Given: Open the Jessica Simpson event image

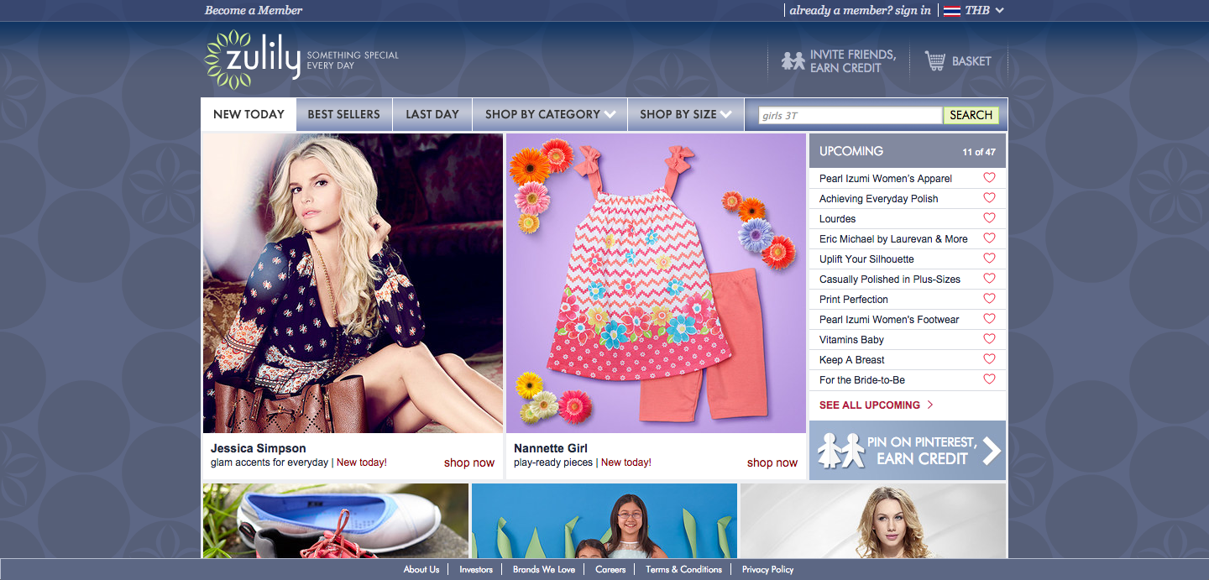Looking at the screenshot, I should click(353, 284).
